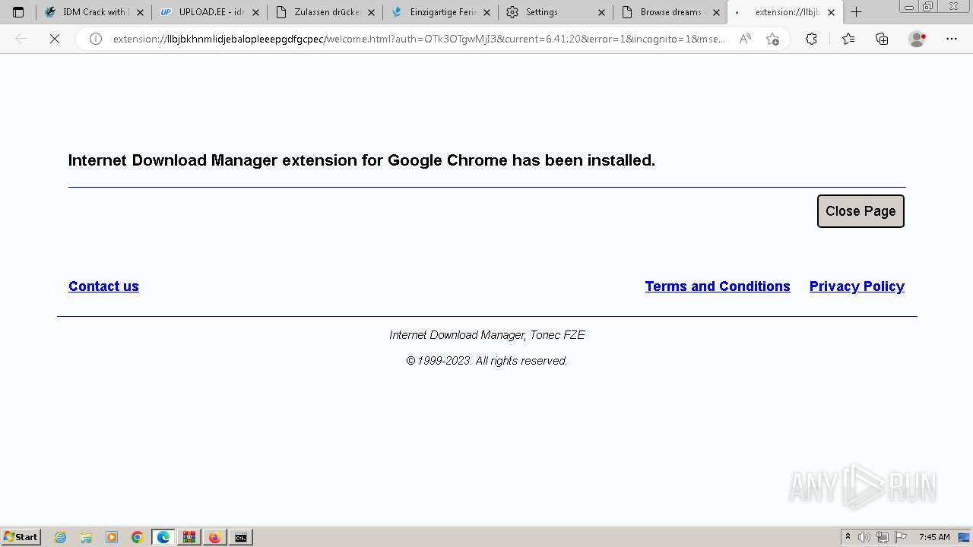Close the IDM Crack tab
This screenshot has height=547, width=973.
[x=140, y=12]
